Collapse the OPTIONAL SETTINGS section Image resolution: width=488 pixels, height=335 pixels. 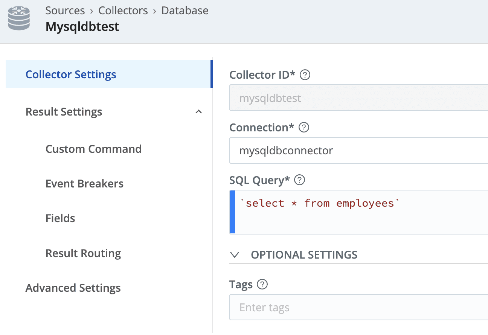pos(235,255)
